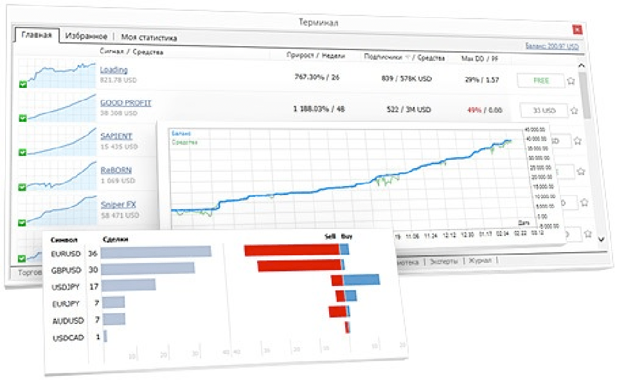Favorite the Sniper FX signal
Screen dimensions: 617x381
tap(584, 202)
